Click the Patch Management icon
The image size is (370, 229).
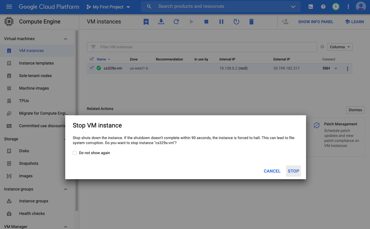[x=317, y=125]
